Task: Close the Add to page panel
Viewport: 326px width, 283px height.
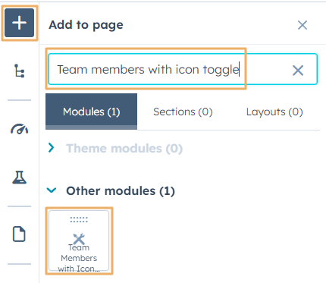Action: pyautogui.click(x=302, y=25)
